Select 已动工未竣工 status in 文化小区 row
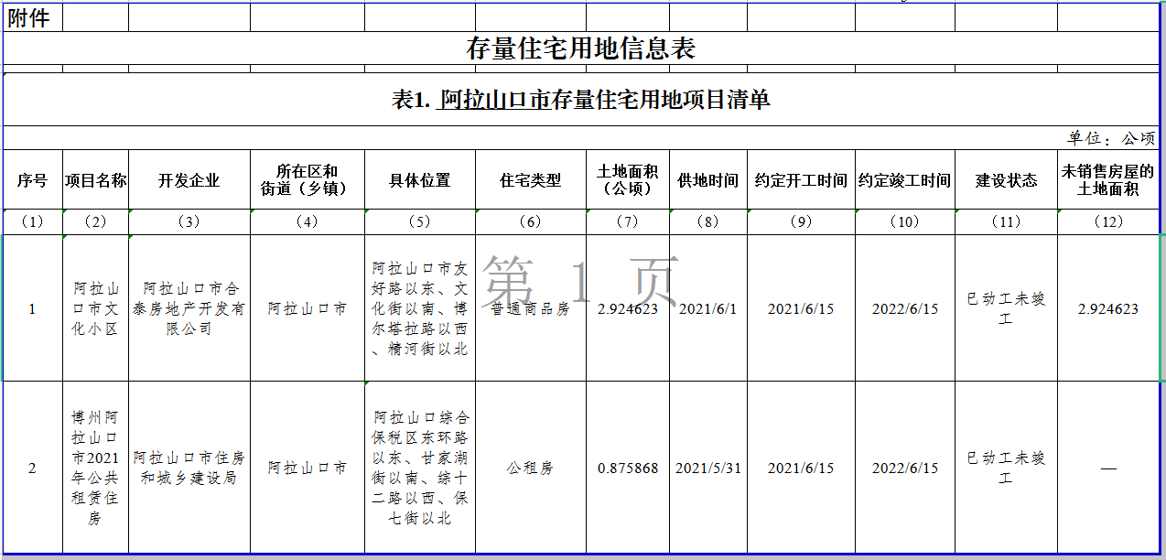Image resolution: width=1166 pixels, height=560 pixels. click(1006, 308)
